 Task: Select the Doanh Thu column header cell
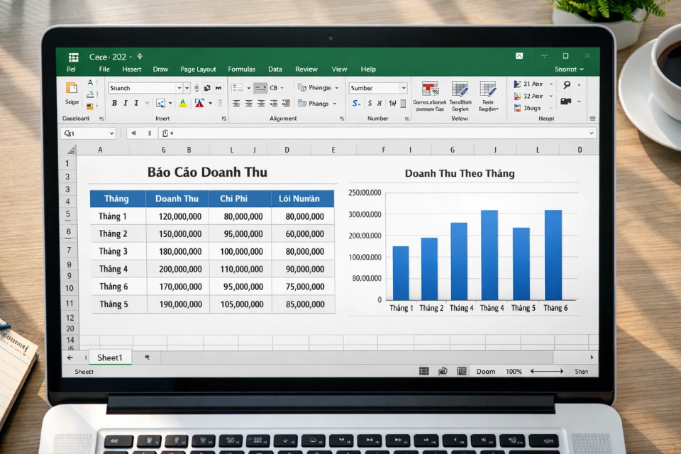pos(177,199)
